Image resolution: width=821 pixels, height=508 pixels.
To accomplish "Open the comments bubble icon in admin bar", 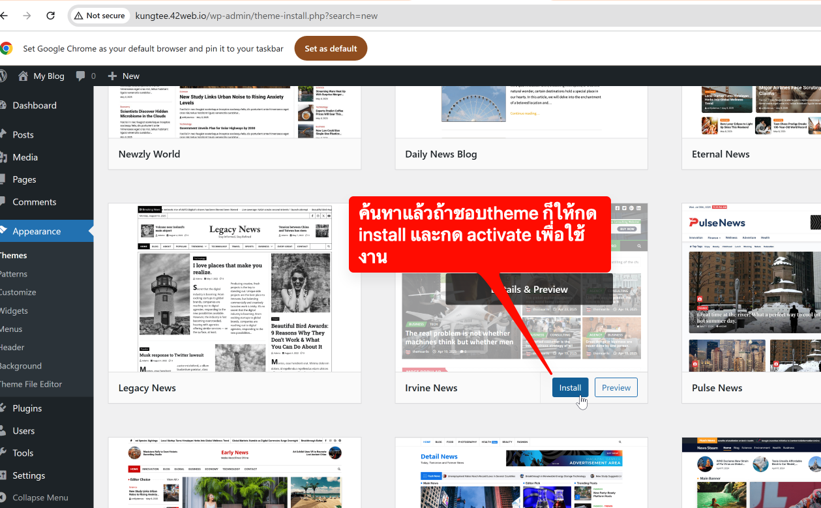I will point(80,76).
